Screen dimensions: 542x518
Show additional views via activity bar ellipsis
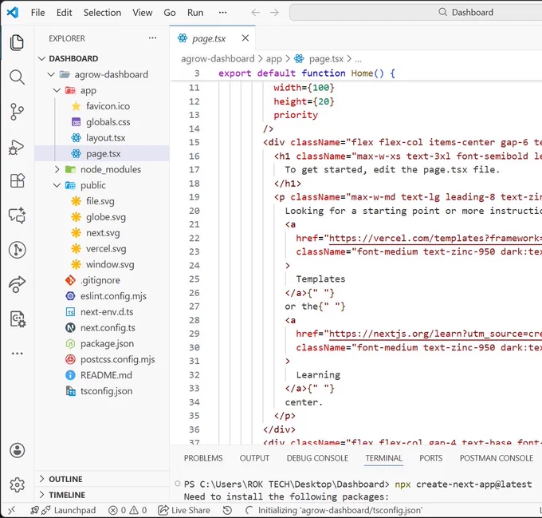[x=17, y=354]
